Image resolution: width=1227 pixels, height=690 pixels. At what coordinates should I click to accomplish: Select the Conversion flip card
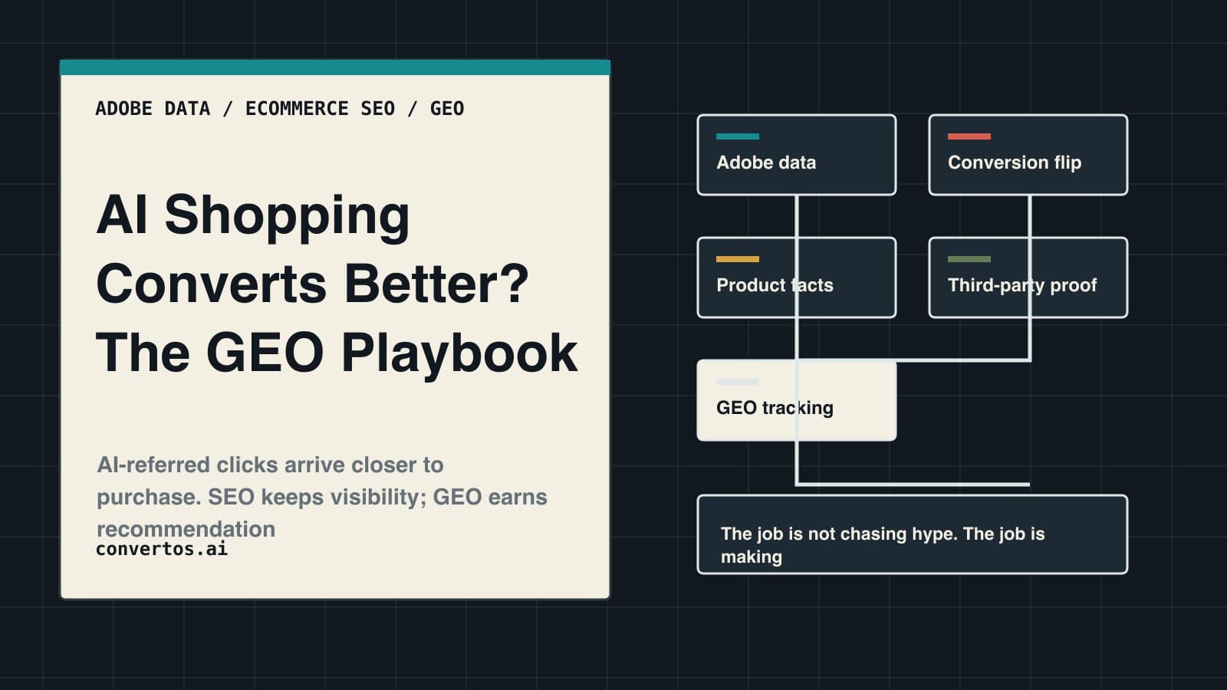1028,155
